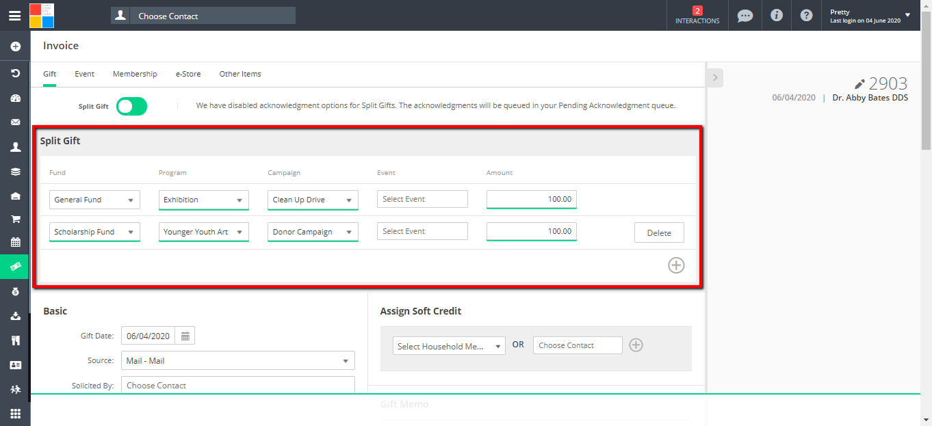The height and width of the screenshot is (426, 932).
Task: Expand the Pretty user account menu
Action: [870, 16]
